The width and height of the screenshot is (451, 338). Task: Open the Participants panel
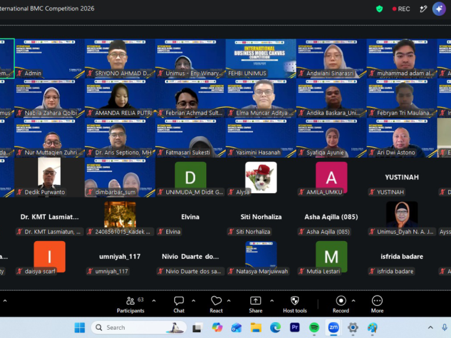[130, 305]
